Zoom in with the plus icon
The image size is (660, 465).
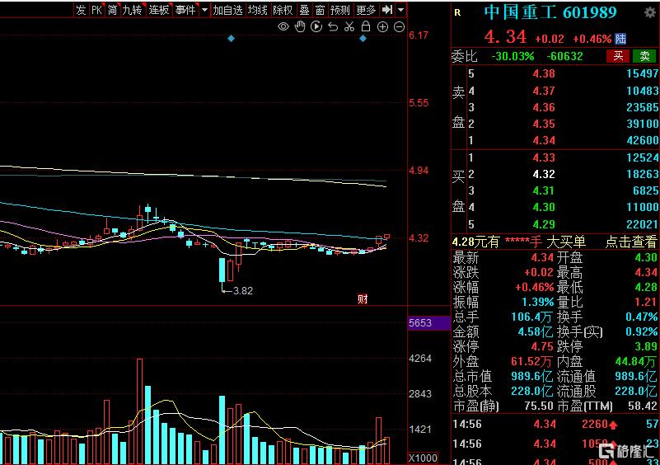(x=383, y=27)
